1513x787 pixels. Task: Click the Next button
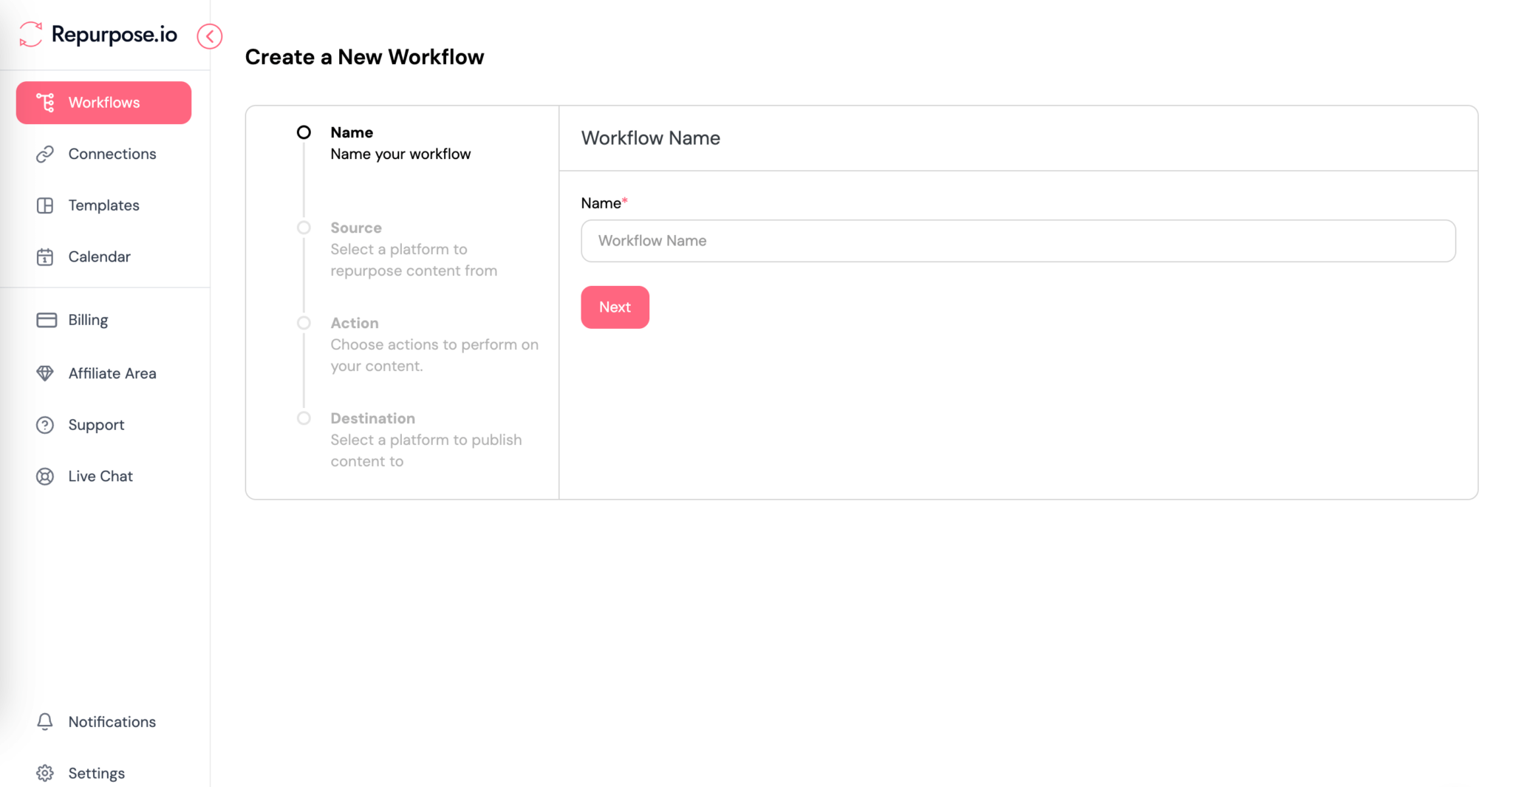click(615, 307)
